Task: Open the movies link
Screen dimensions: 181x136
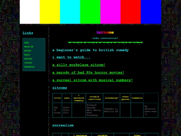Action: pyautogui.click(x=27, y=50)
